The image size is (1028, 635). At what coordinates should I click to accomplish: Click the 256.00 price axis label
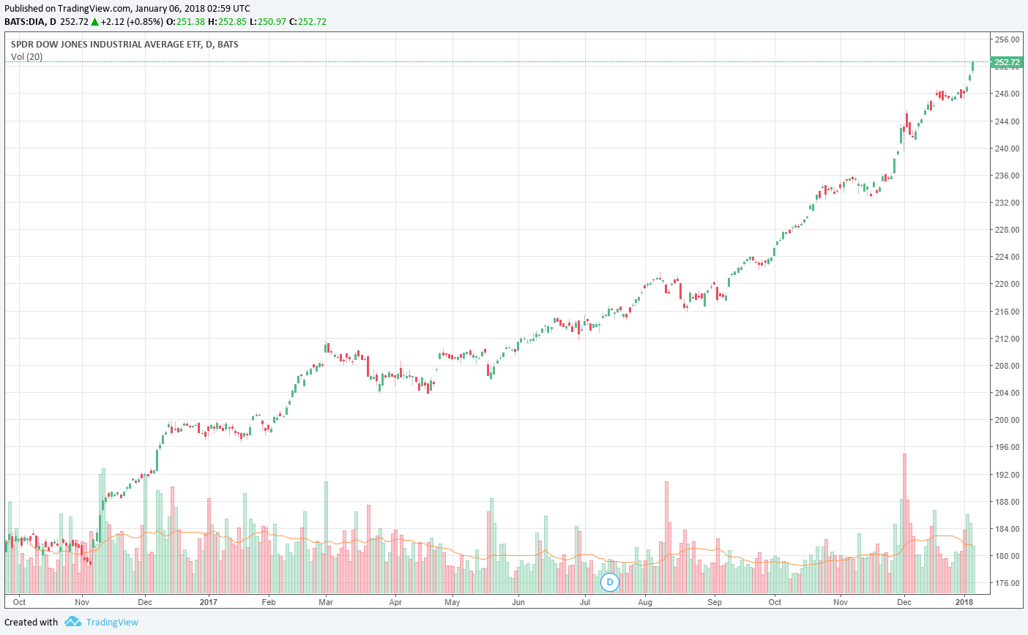point(1007,40)
